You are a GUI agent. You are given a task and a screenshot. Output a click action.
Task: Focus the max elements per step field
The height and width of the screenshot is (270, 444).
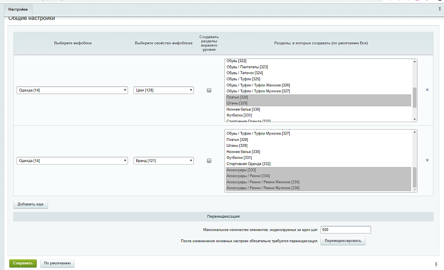coord(345,230)
